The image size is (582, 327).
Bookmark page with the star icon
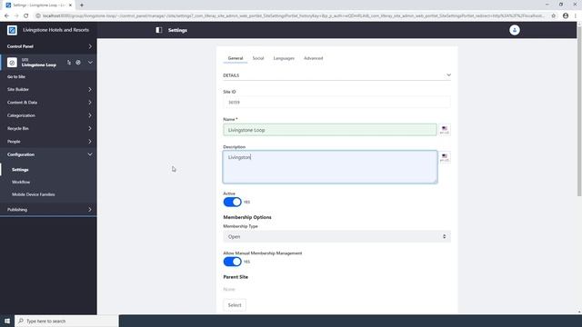click(x=554, y=15)
